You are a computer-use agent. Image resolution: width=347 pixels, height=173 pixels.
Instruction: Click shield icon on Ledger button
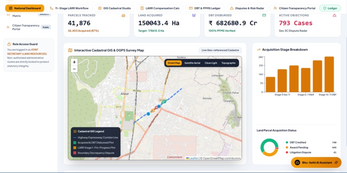pyautogui.click(x=325, y=8)
